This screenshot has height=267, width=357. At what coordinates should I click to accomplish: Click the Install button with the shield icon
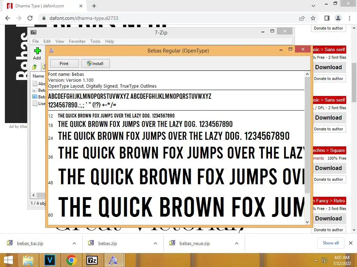[x=96, y=64]
